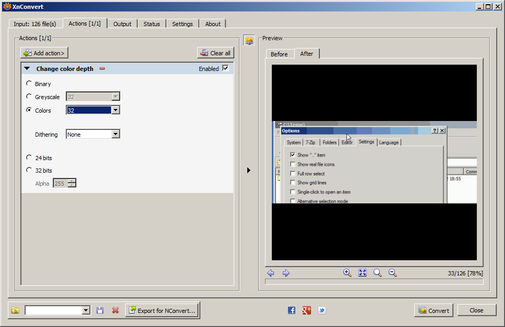Open the Google Plus link icon
The height and width of the screenshot is (327, 505).
tap(307, 310)
